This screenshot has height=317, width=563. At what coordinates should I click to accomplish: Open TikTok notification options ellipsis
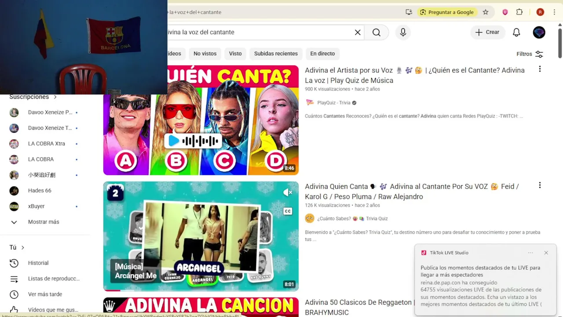[530, 253]
